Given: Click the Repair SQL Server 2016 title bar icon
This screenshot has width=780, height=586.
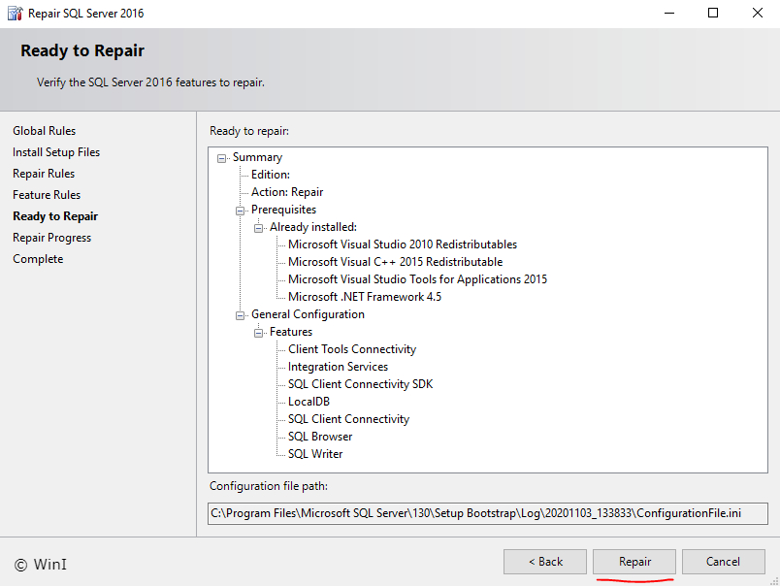Looking at the screenshot, I should point(16,13).
